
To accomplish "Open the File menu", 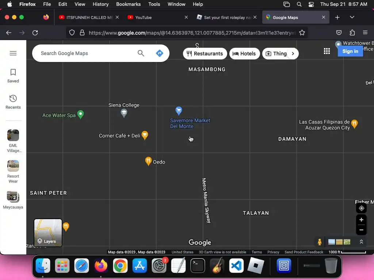I will pos(47,4).
